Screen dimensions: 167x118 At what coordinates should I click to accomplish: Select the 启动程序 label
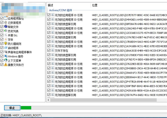coord(13,48)
